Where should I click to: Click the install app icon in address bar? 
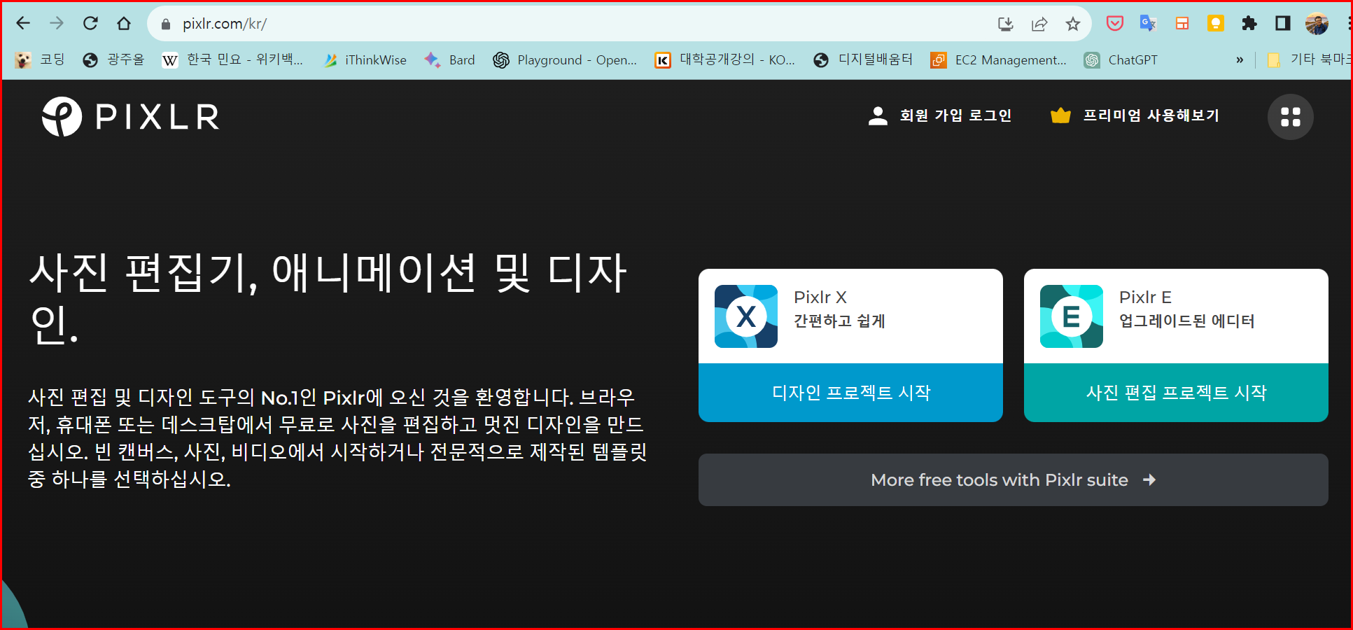pyautogui.click(x=1006, y=24)
